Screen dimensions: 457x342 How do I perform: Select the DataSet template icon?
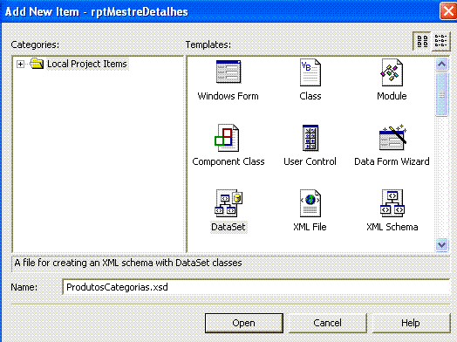click(228, 203)
